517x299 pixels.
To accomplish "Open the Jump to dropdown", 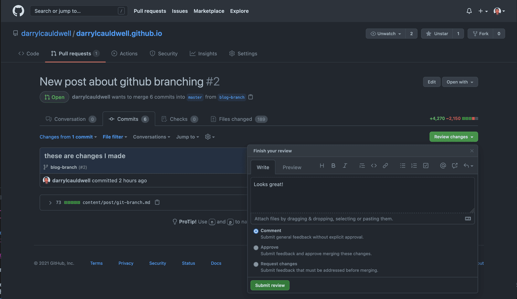I will tap(187, 137).
